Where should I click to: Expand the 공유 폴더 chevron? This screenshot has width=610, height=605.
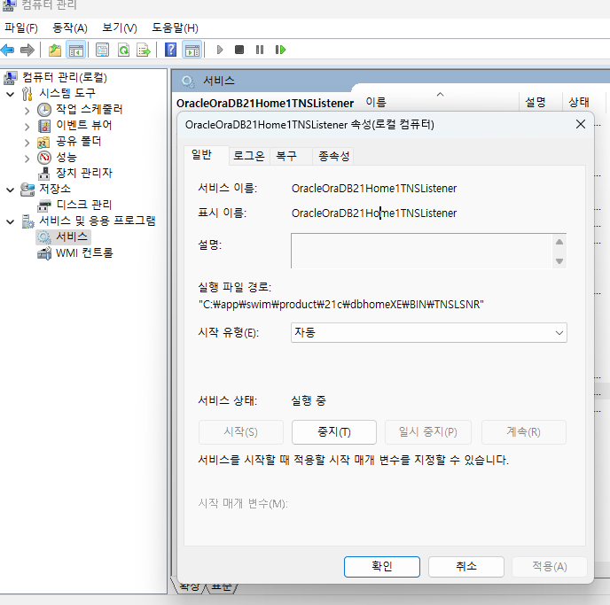pos(27,143)
